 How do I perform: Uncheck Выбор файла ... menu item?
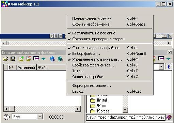pyautogui.click(x=110, y=53)
